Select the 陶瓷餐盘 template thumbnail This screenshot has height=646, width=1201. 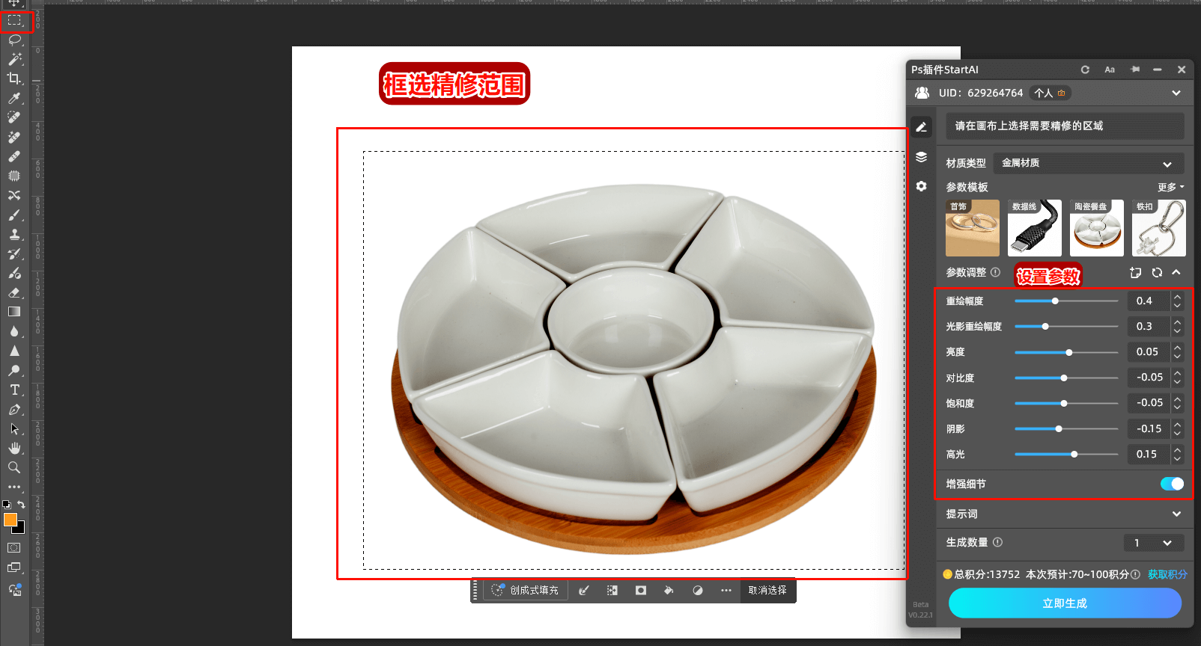1096,228
